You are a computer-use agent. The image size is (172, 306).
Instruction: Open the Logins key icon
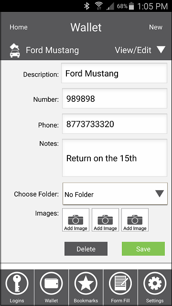click(x=17, y=284)
